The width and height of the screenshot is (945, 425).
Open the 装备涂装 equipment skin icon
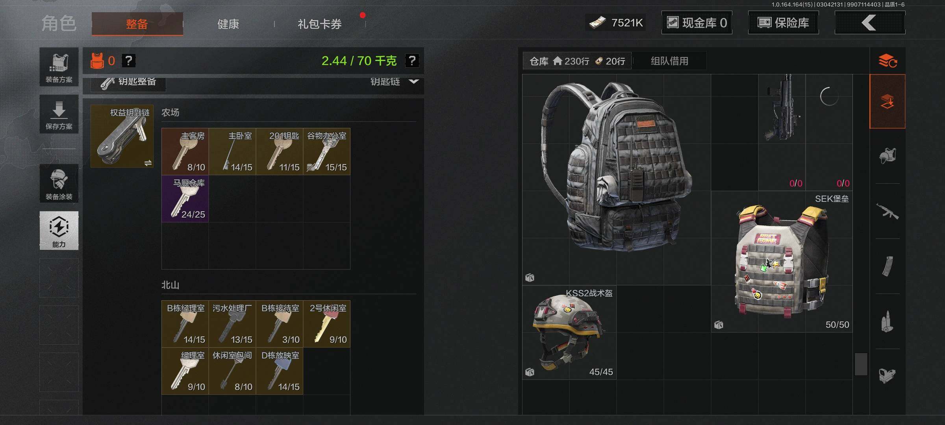coord(59,183)
